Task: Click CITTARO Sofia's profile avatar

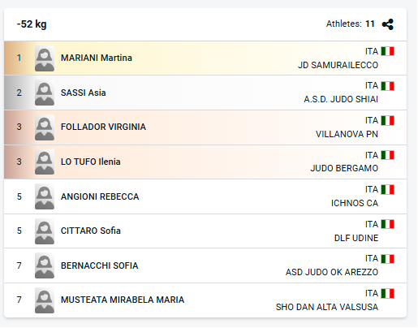Action: pyautogui.click(x=45, y=231)
